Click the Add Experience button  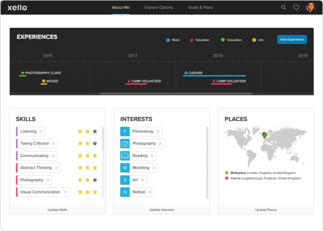(292, 39)
